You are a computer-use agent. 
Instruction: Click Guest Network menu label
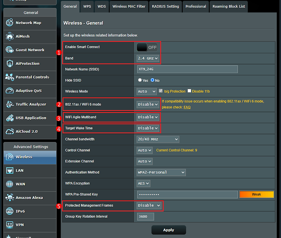click(x=30, y=50)
